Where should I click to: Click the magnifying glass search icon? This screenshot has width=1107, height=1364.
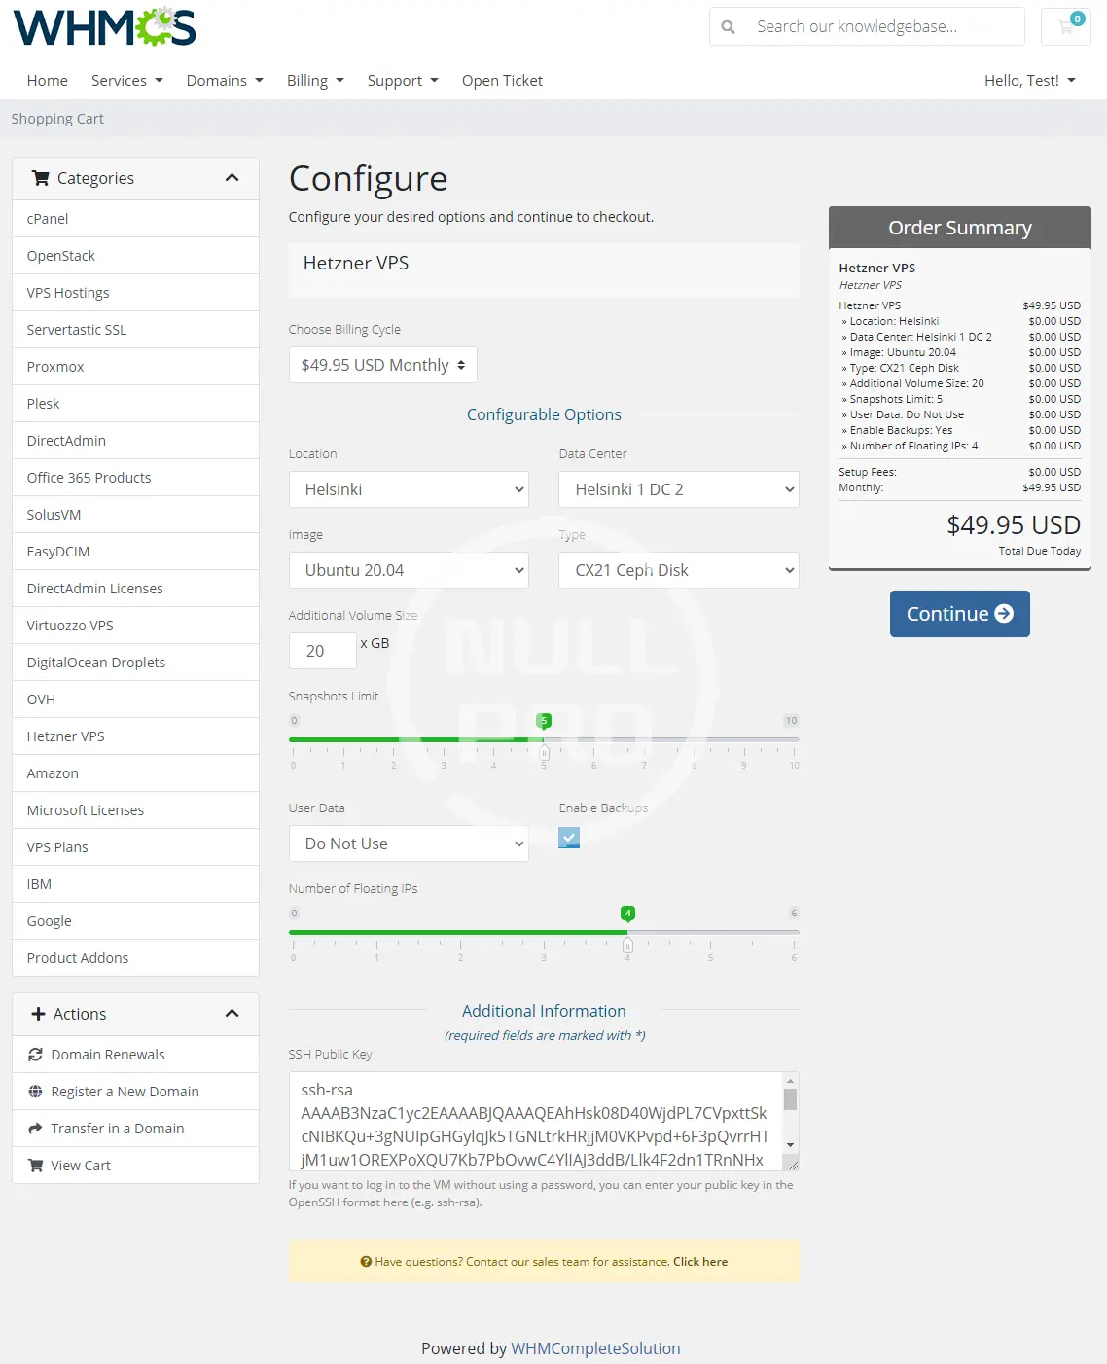[728, 27]
